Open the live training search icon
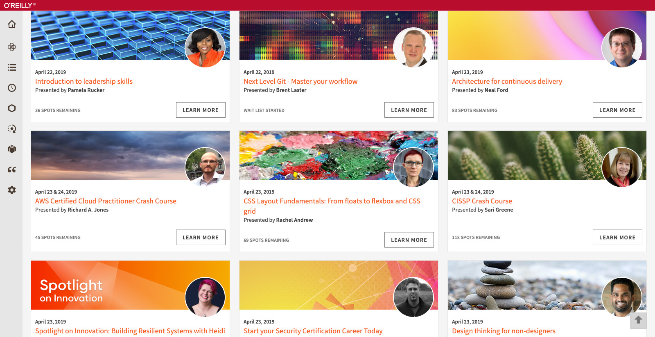This screenshot has width=655, height=337. tap(12, 129)
